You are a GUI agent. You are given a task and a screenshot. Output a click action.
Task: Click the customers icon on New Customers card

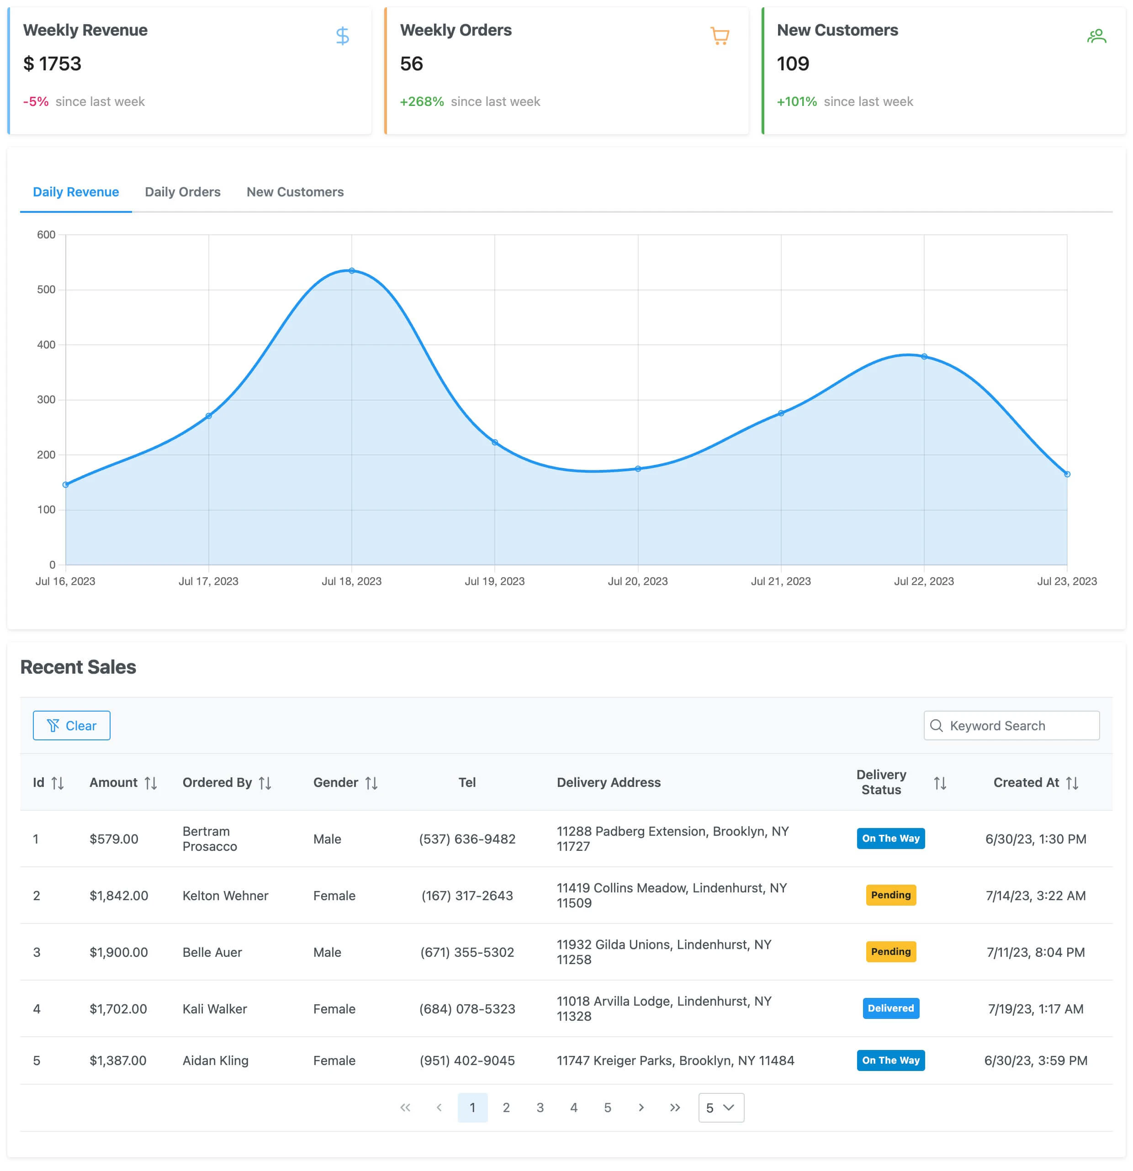coord(1096,36)
